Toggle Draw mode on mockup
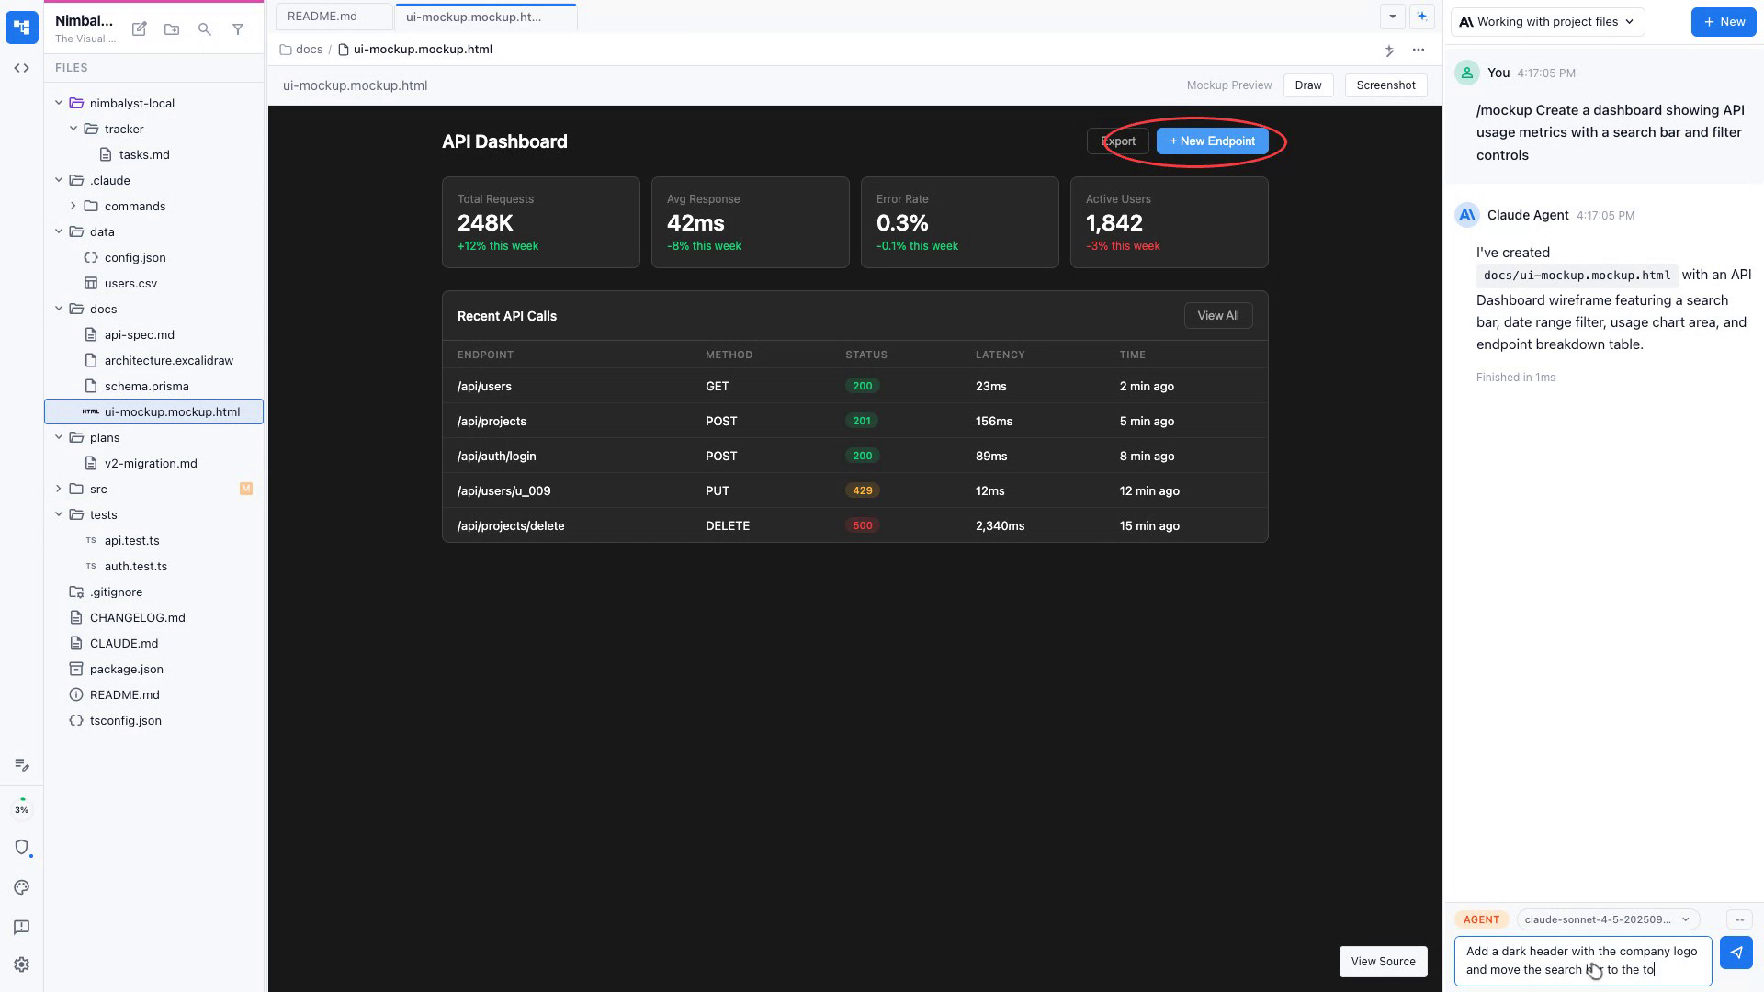This screenshot has width=1764, height=992. tap(1307, 85)
